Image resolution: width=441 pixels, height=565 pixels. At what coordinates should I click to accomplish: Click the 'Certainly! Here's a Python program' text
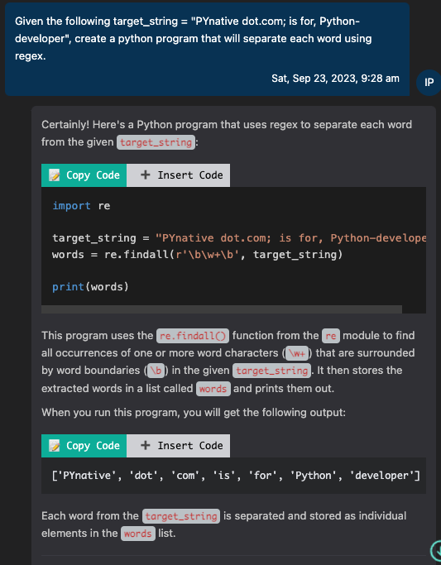(226, 133)
